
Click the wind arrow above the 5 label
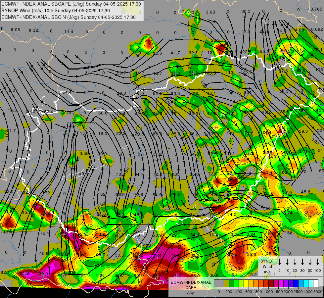pyautogui.click(x=279, y=262)
